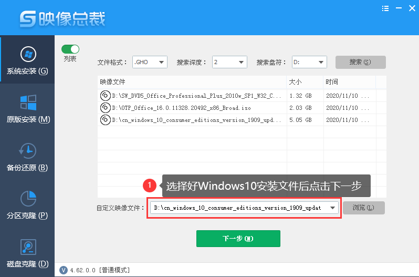Minimize the 映像总裁 window

pos(399,8)
